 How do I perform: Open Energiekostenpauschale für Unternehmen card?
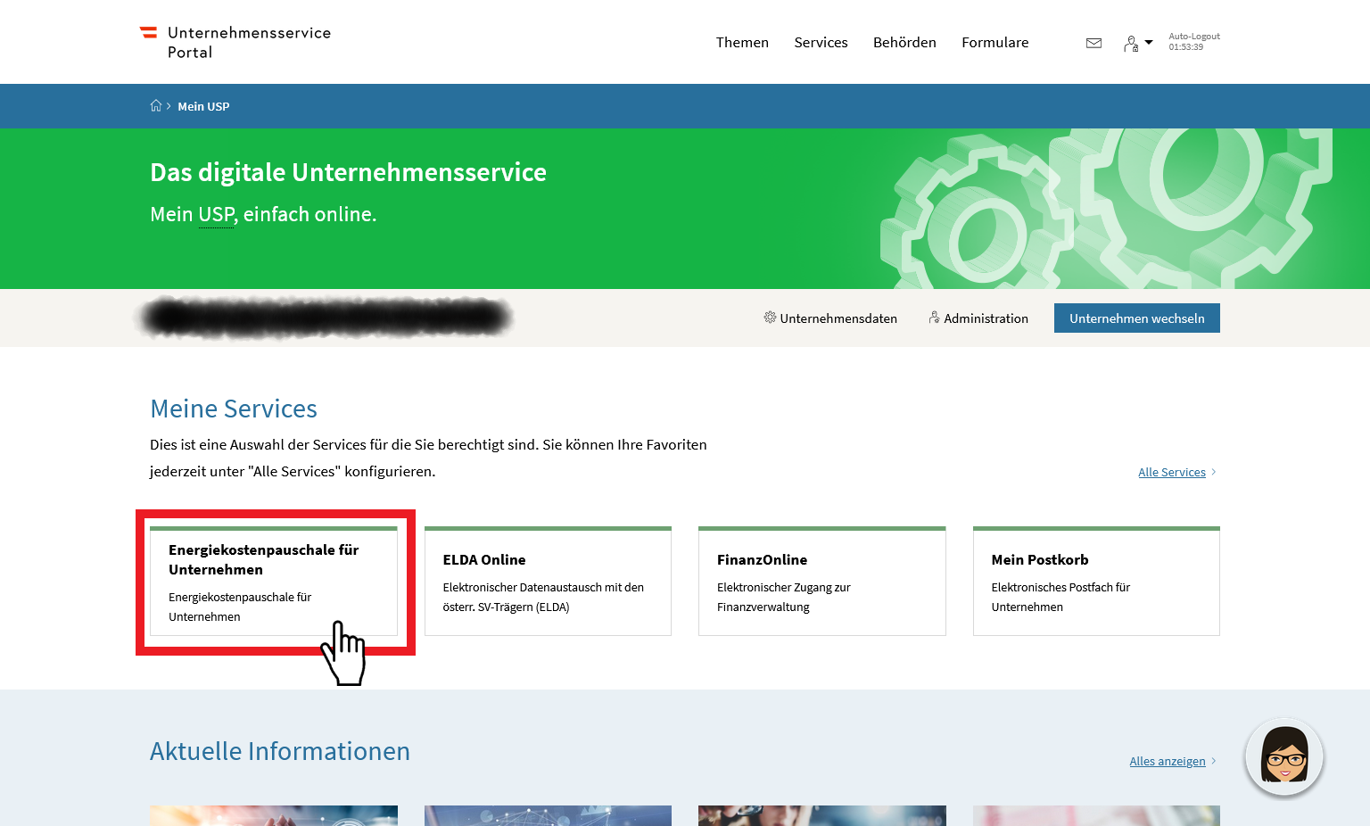click(x=274, y=582)
